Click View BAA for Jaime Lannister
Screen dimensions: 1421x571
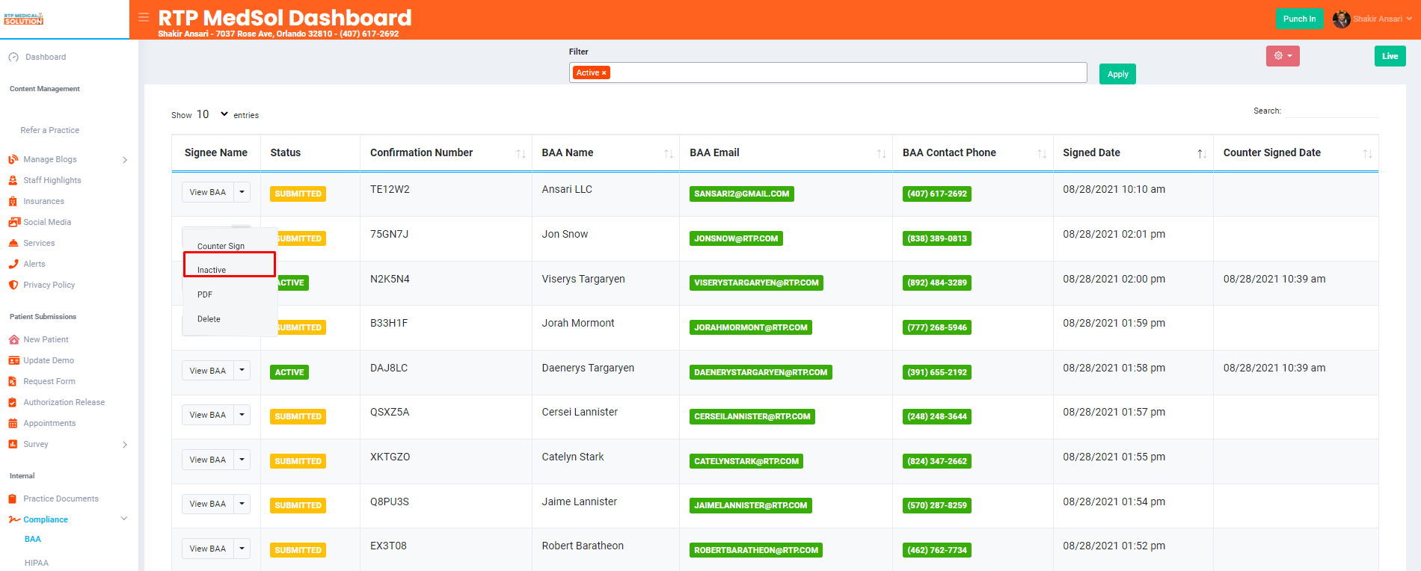208,504
